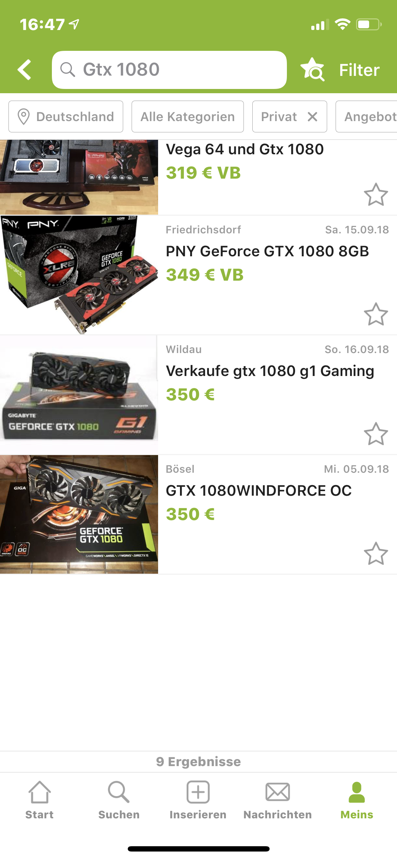397x860 pixels.
Task: Open the Alle Kategorien selector
Action: (x=188, y=117)
